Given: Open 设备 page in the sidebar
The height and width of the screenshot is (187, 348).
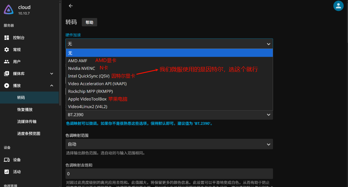Looking at the screenshot, I should [x=29, y=160].
